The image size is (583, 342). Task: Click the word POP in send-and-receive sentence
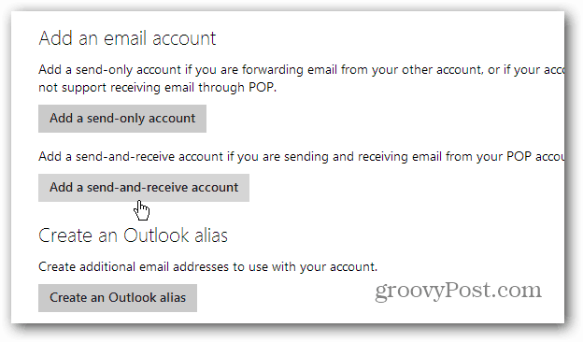click(x=519, y=156)
